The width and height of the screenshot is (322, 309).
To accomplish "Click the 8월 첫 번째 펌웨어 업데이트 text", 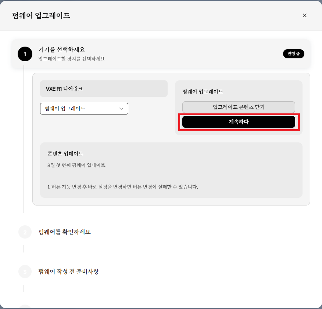I will pyautogui.click(x=77, y=165).
